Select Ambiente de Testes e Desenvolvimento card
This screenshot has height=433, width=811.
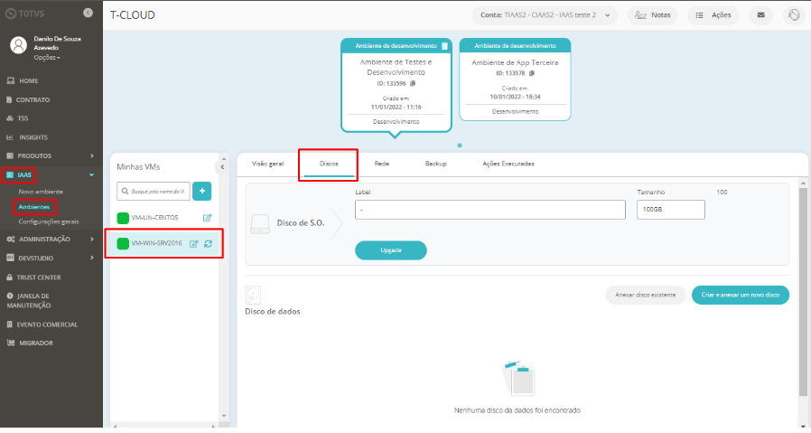click(396, 85)
